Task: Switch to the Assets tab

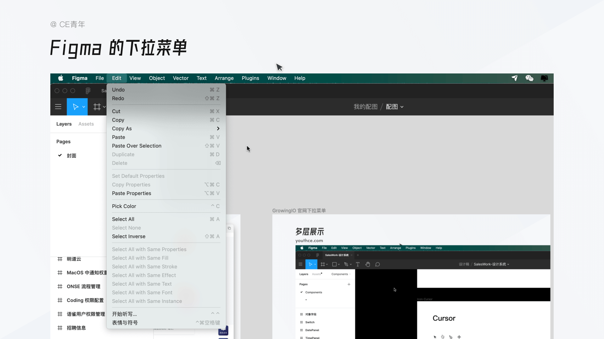Action: point(86,124)
